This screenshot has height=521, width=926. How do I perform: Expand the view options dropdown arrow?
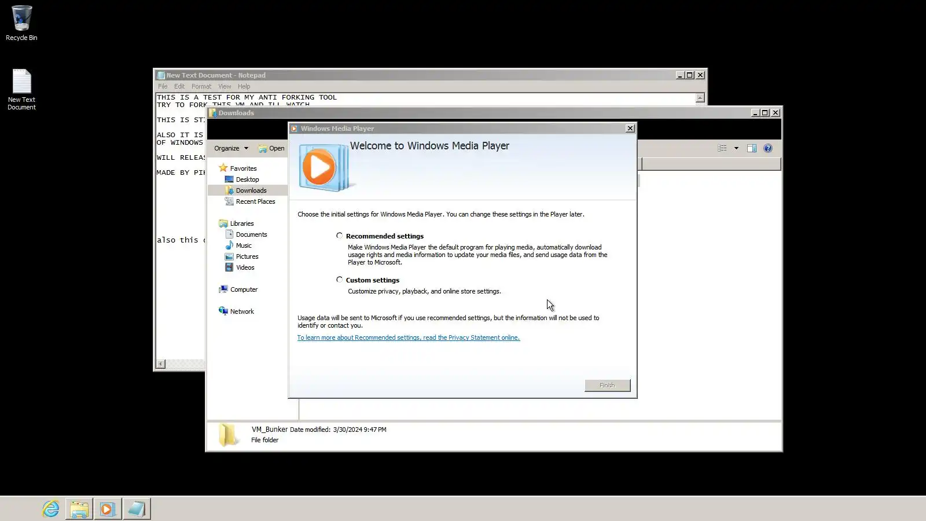pyautogui.click(x=736, y=148)
